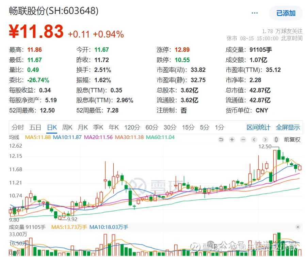Close the volume indicator panel

pos(297,227)
